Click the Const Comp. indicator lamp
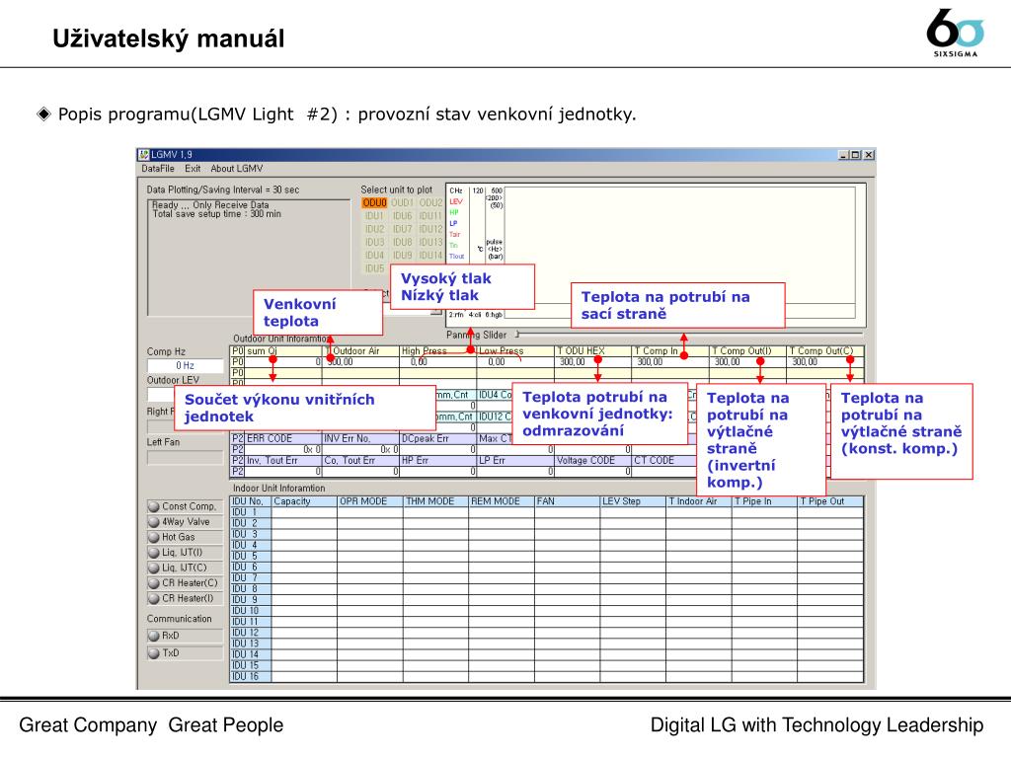 tap(153, 506)
